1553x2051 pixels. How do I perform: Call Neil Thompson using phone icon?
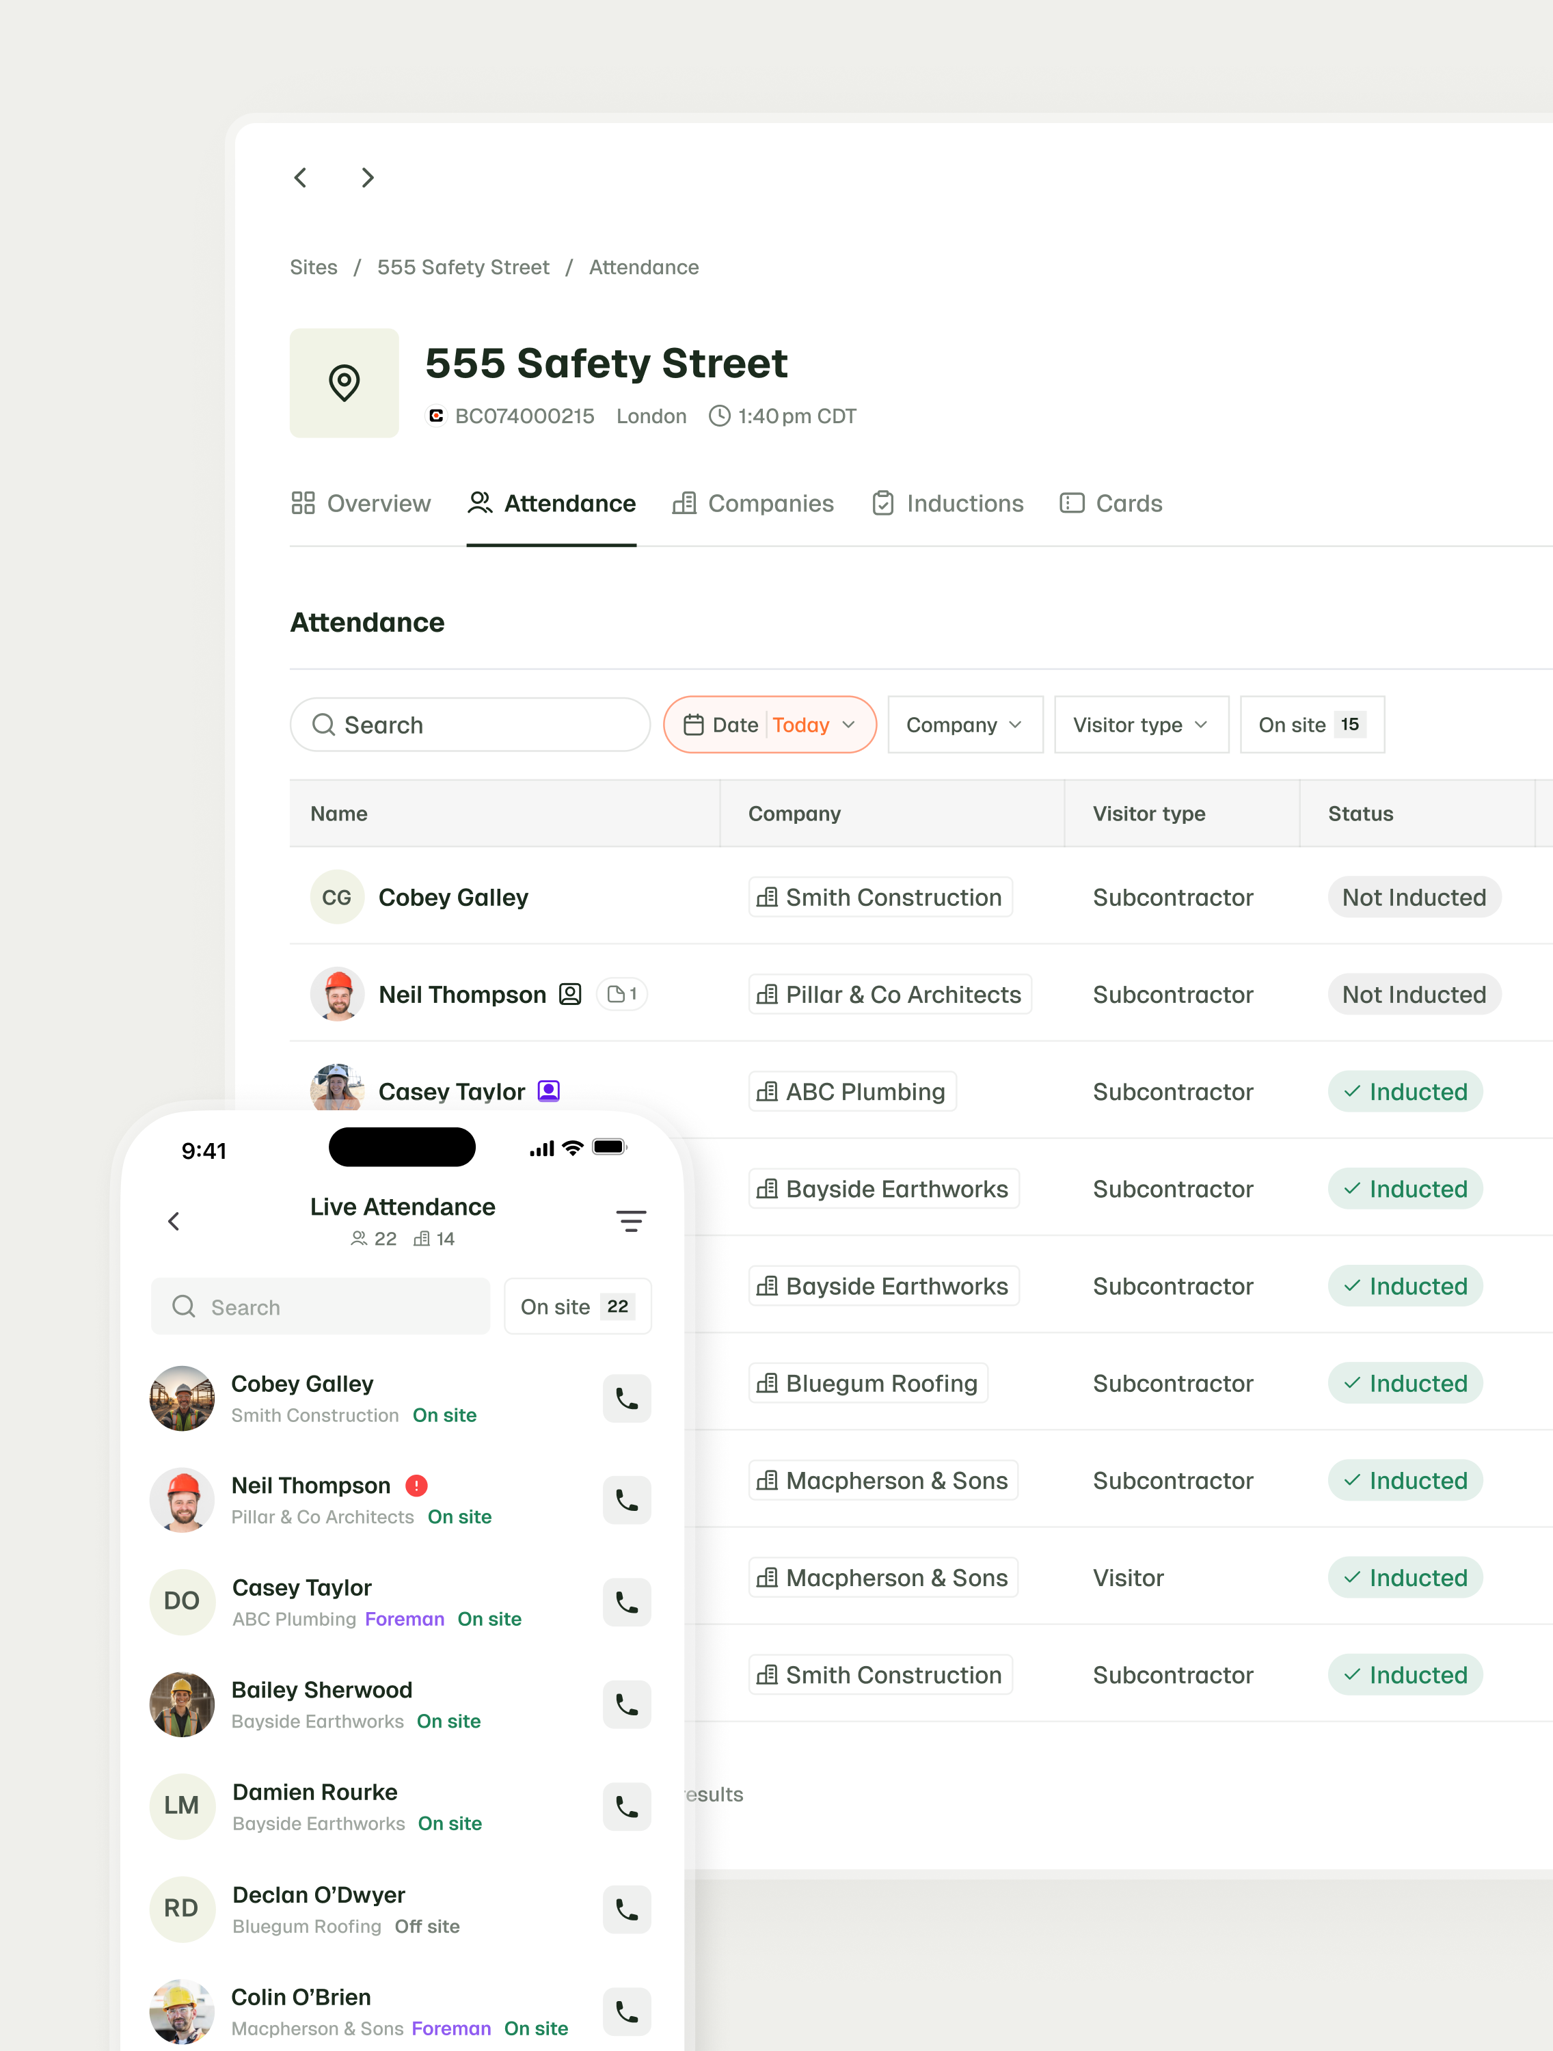(x=627, y=1500)
